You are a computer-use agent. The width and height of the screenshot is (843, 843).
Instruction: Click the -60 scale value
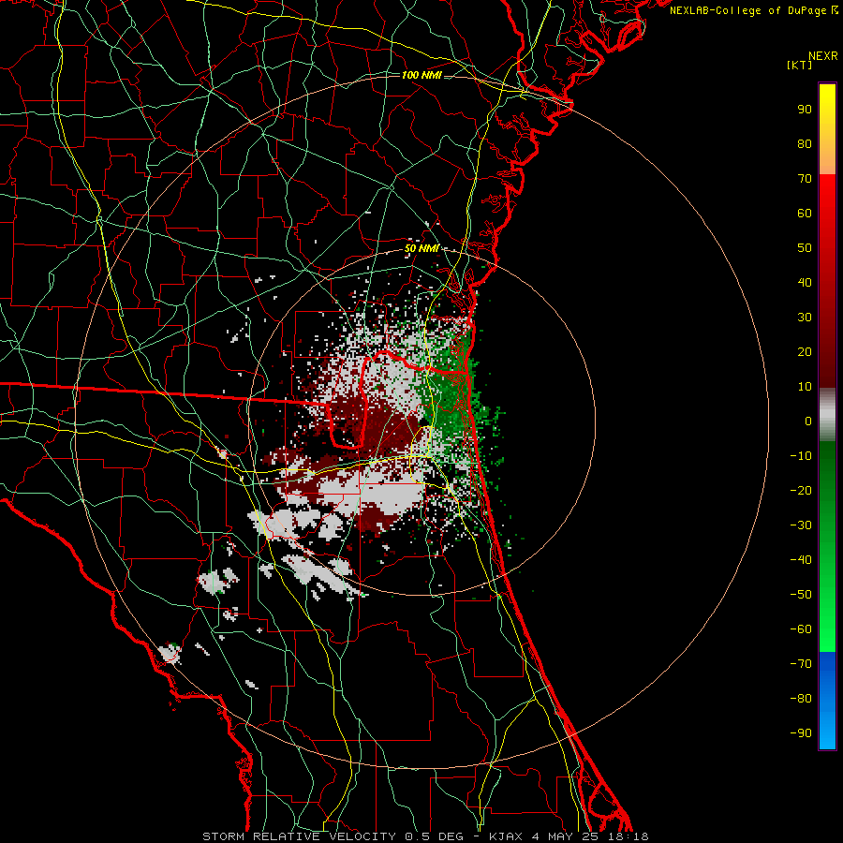pos(801,629)
